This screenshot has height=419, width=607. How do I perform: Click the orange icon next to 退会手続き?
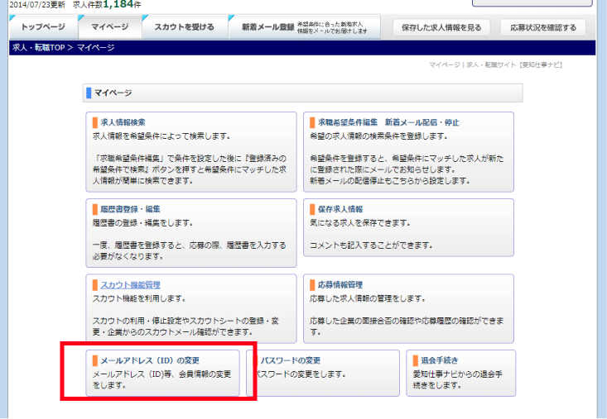pyautogui.click(x=417, y=360)
